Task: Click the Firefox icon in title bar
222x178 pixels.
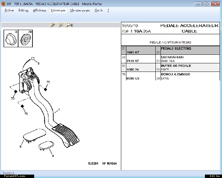Action: 3,4
